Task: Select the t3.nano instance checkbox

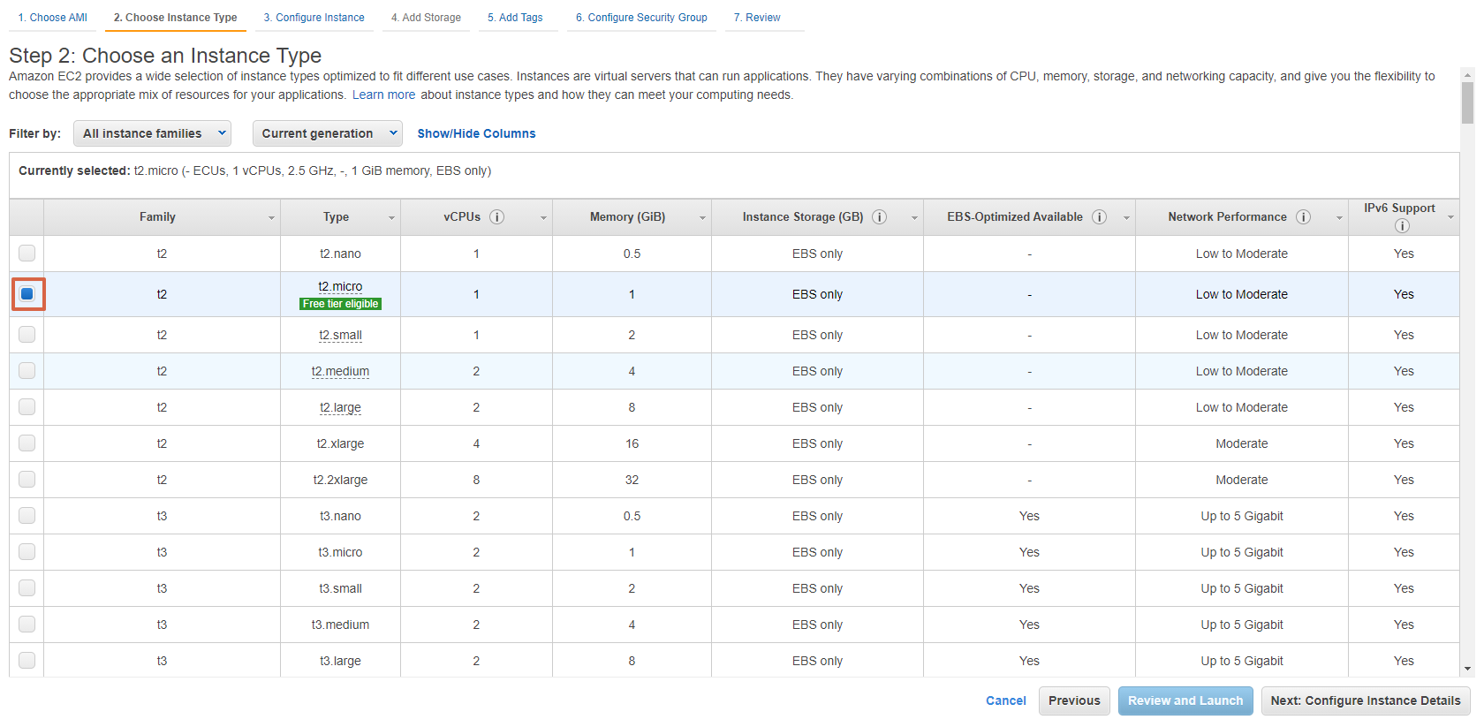Action: 27,516
